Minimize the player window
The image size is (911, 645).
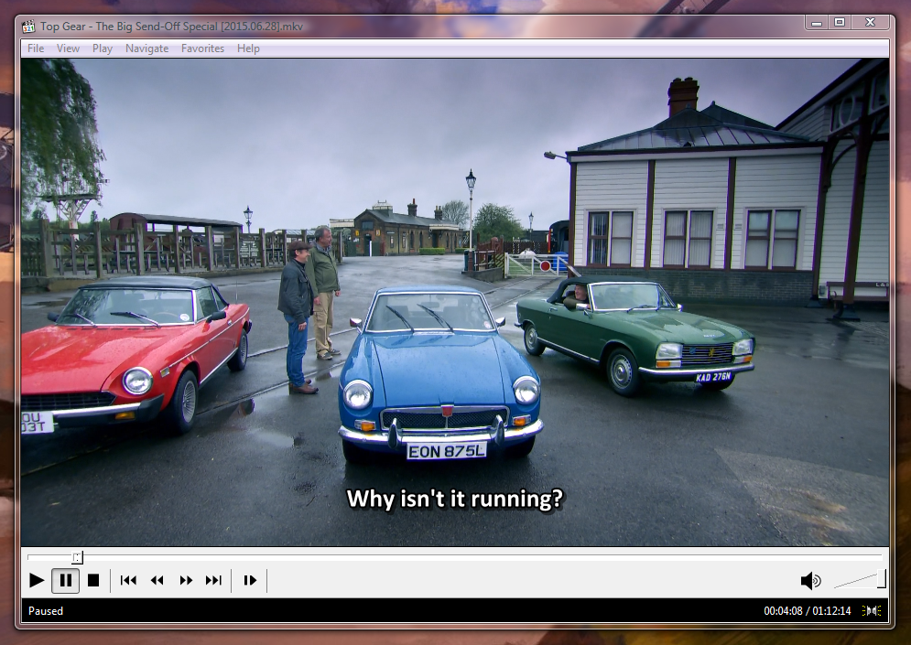817,23
